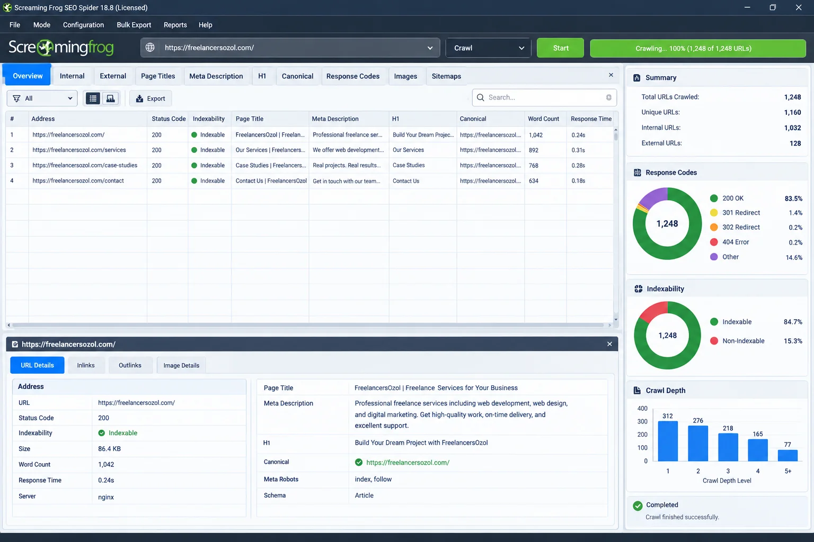The image size is (814, 542).
Task: Switch to the chart view icon
Action: coord(110,98)
